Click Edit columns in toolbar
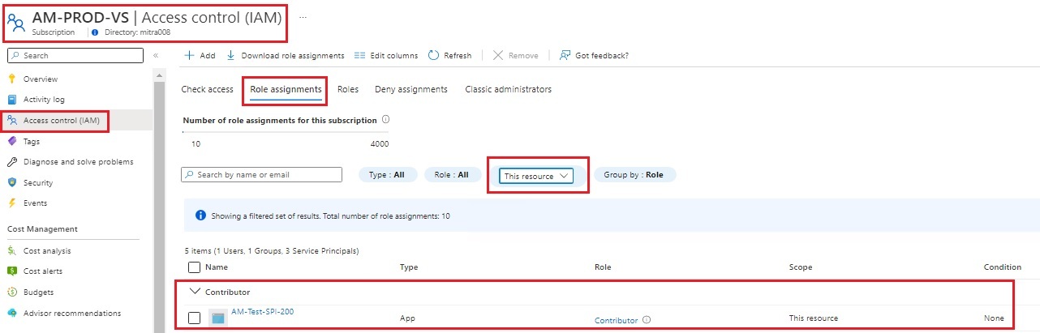 click(x=386, y=55)
